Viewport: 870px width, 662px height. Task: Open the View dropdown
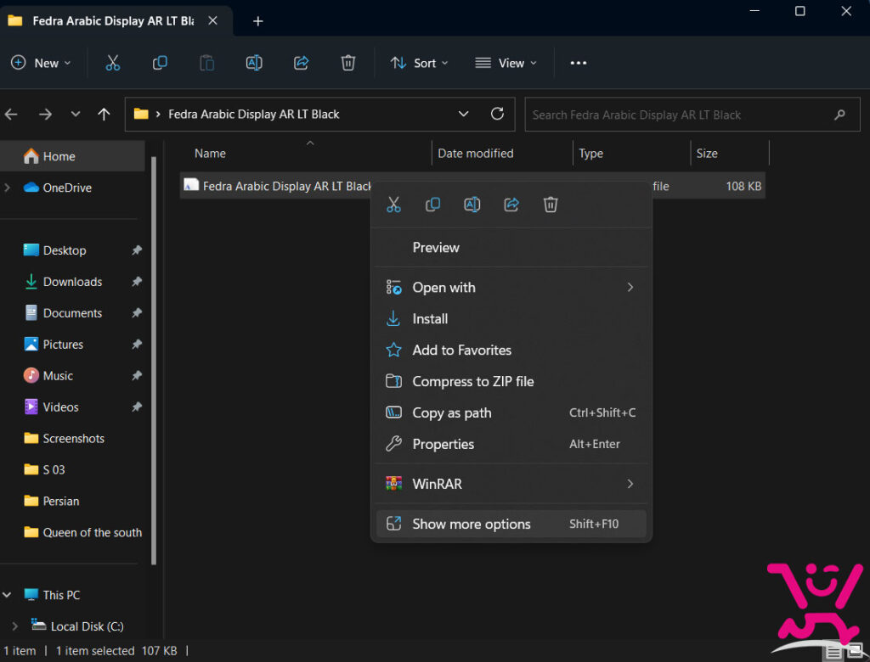coord(506,63)
